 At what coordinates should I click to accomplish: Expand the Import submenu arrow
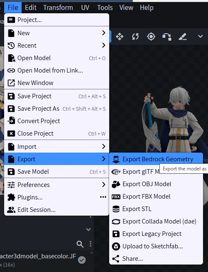pos(104,146)
